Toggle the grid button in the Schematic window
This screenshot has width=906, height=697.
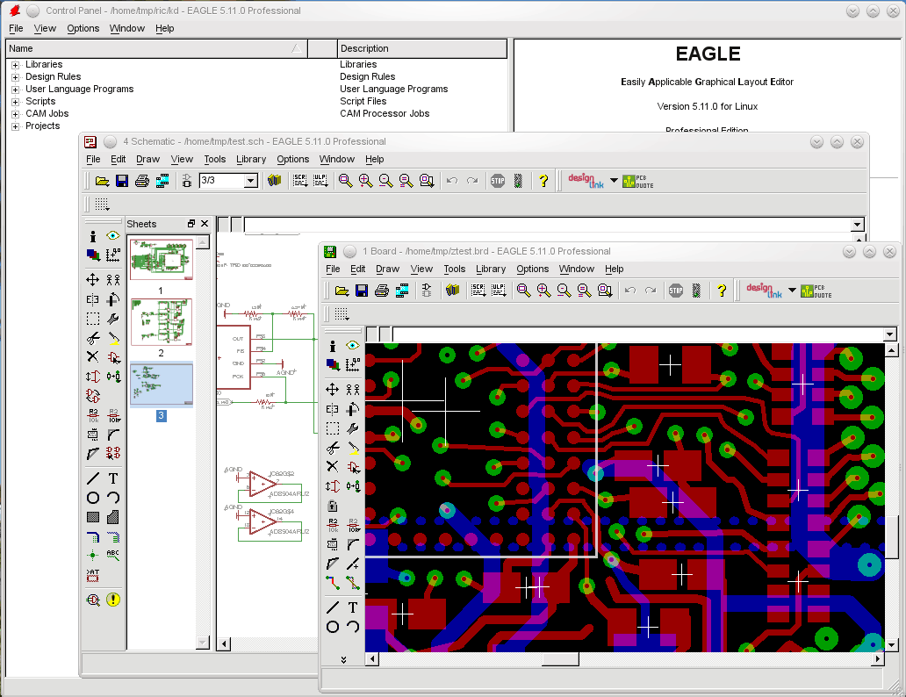point(102,204)
